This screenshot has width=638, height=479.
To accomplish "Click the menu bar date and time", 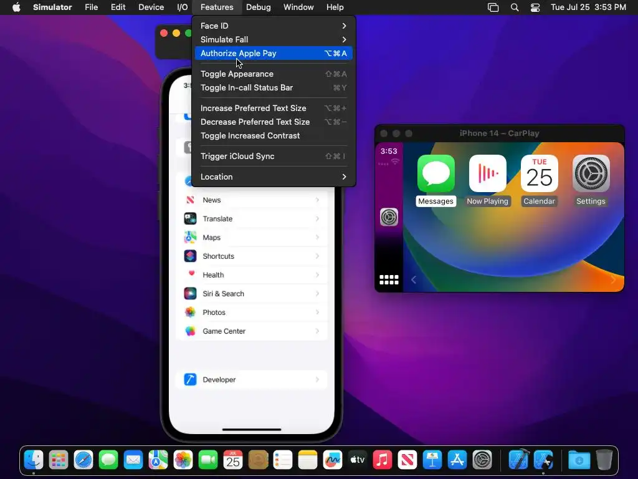I will [x=588, y=7].
